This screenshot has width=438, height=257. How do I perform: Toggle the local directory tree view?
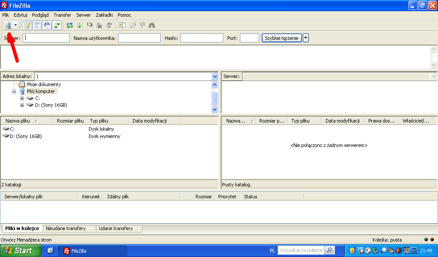[37, 25]
